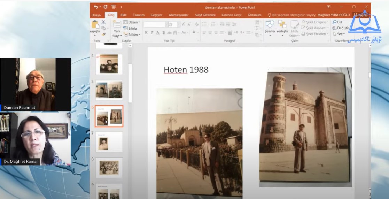Switch to the Ekle tab
The image size is (389, 199).
pos(124,15)
